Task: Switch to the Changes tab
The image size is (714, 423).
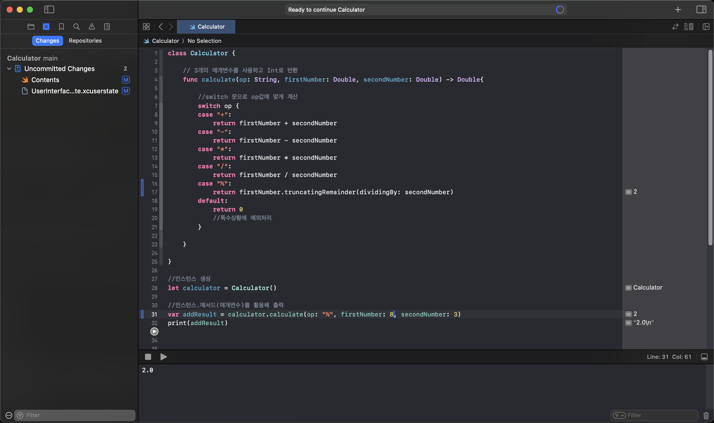Action: pyautogui.click(x=47, y=41)
